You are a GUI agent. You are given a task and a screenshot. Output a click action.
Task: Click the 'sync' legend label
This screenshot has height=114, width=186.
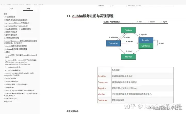pyautogui.click(x=165, y=22)
